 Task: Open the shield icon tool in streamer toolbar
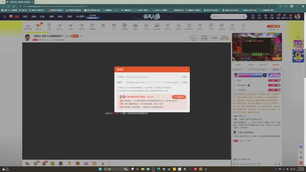49,26
